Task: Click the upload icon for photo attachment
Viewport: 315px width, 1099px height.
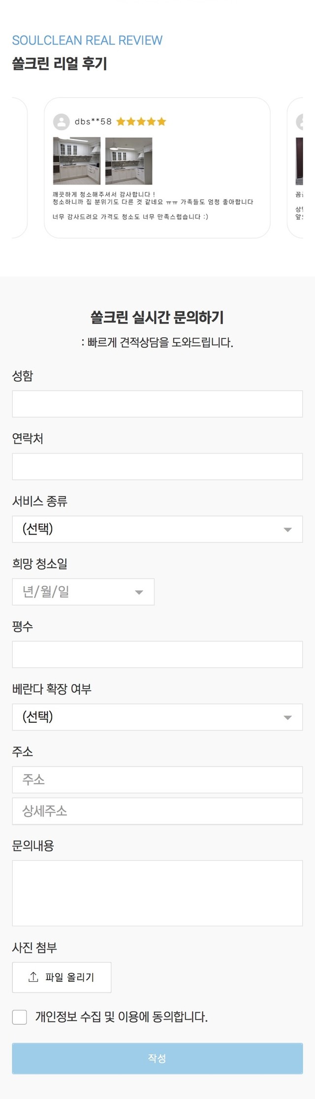Action: 33,977
